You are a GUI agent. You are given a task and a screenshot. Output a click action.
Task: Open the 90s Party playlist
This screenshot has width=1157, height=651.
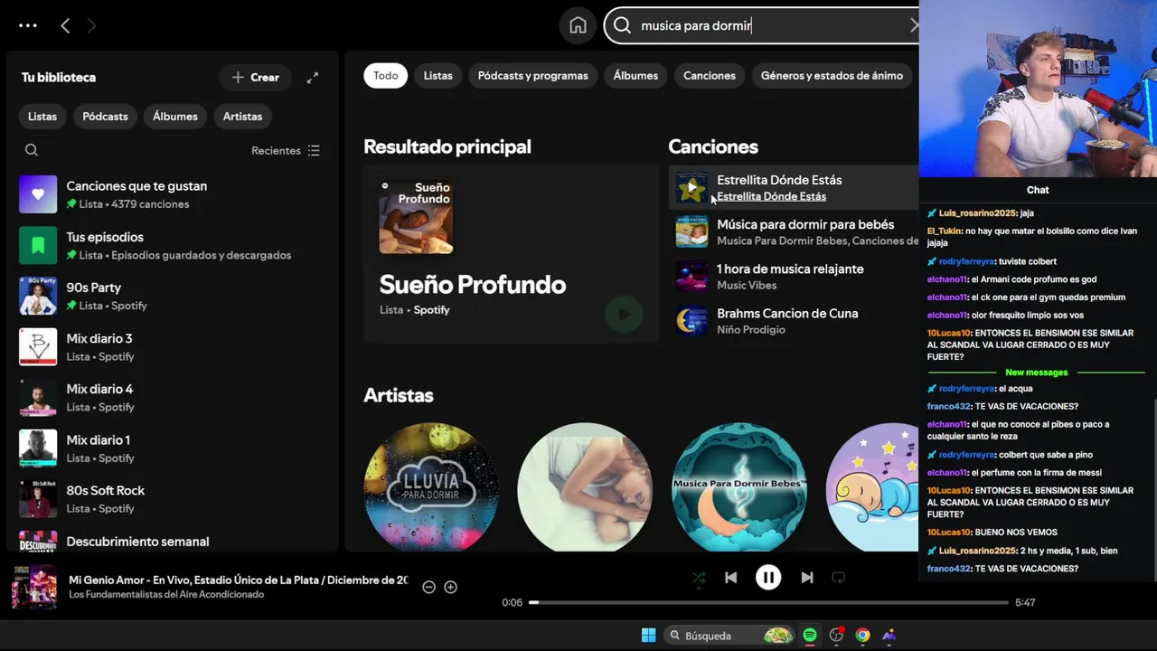tap(172, 296)
